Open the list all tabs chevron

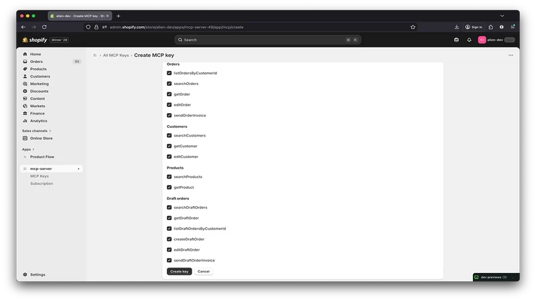tap(502, 16)
